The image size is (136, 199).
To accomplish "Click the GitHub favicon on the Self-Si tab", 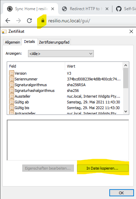I will (119, 9).
